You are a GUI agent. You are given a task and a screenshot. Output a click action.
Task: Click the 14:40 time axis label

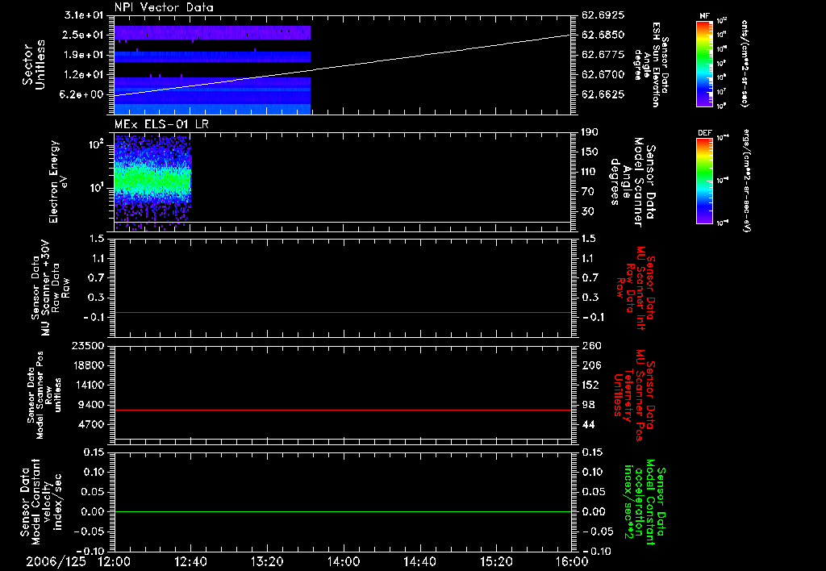coord(419,561)
